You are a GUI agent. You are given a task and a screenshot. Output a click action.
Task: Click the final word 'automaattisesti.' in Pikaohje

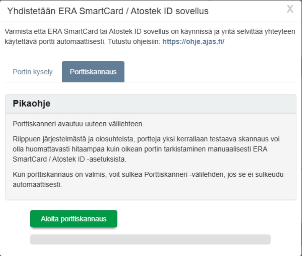point(37,184)
